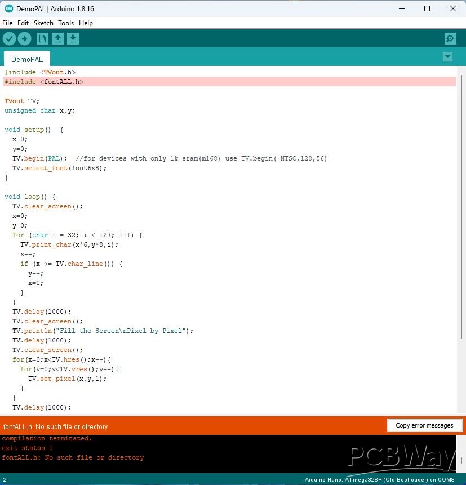
Task: Open the File menu
Action: (x=7, y=23)
